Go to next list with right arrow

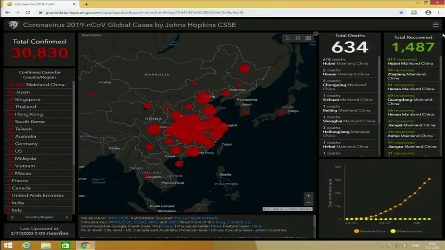click(x=67, y=218)
